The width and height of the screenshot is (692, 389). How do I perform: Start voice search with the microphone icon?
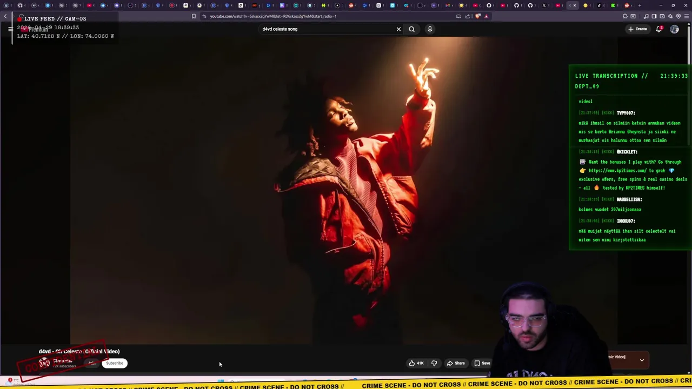click(x=430, y=29)
